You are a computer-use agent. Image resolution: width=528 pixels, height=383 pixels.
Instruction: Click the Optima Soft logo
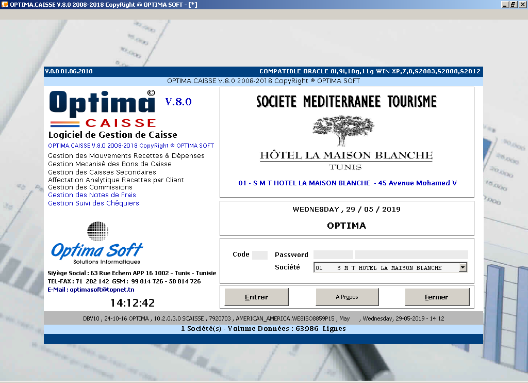tap(97, 243)
